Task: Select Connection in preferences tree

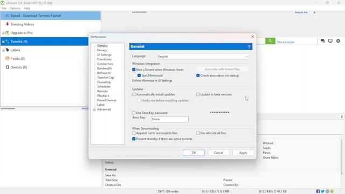Action: pos(105,64)
